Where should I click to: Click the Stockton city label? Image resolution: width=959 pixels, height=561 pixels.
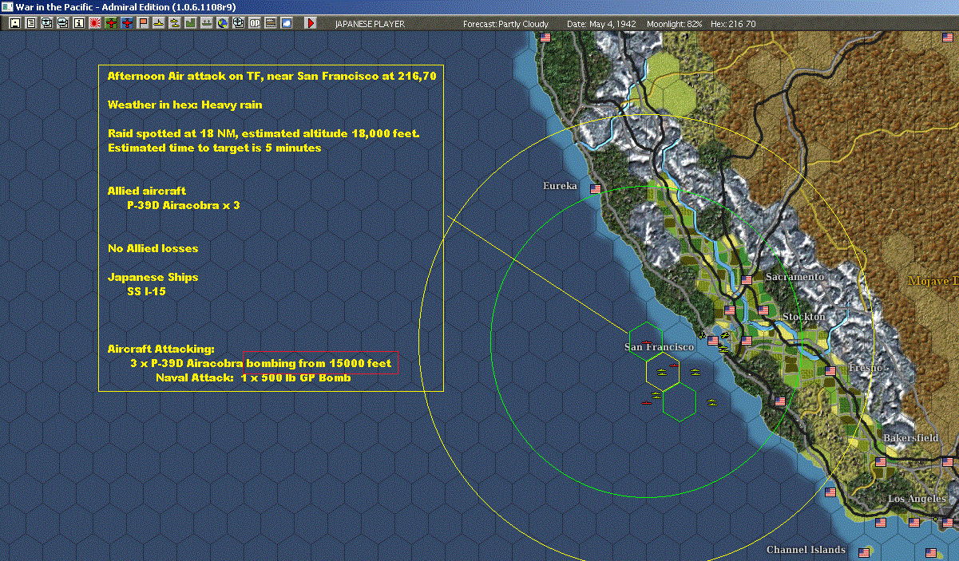coord(804,317)
